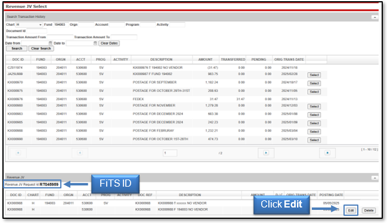387x223 pixels.
Task: Collapse the Search Transaction History panel
Action: coord(374,17)
